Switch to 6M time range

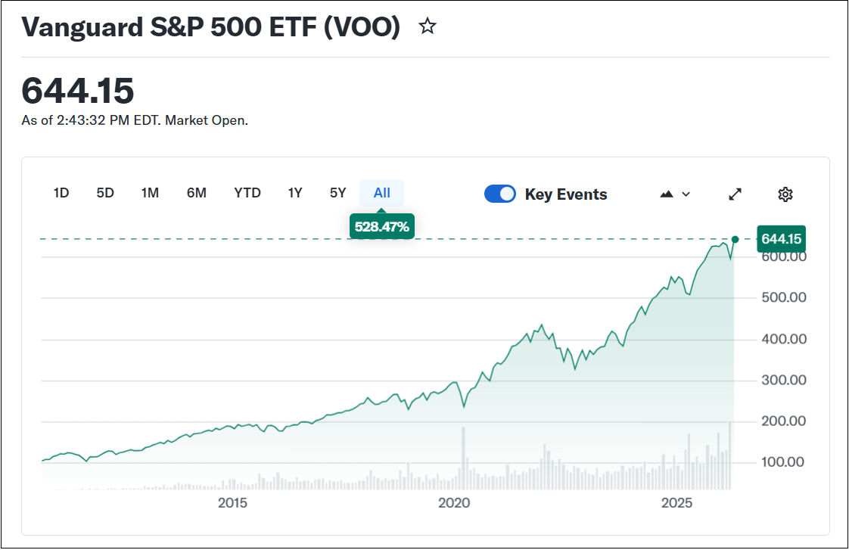click(197, 193)
